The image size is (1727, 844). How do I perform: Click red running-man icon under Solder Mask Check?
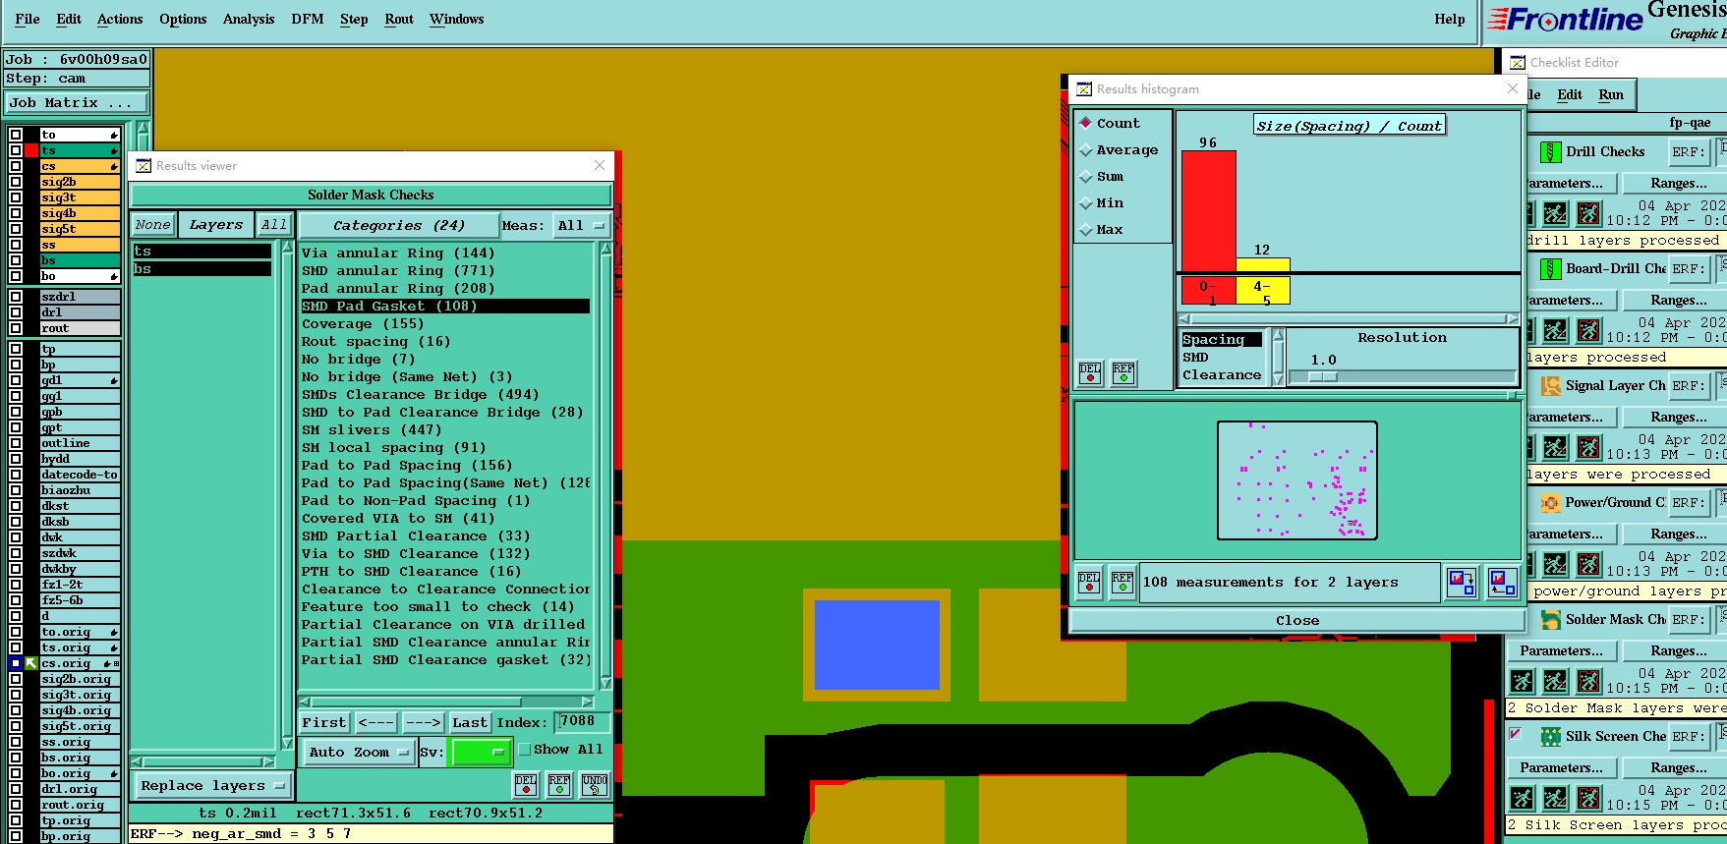click(1588, 681)
